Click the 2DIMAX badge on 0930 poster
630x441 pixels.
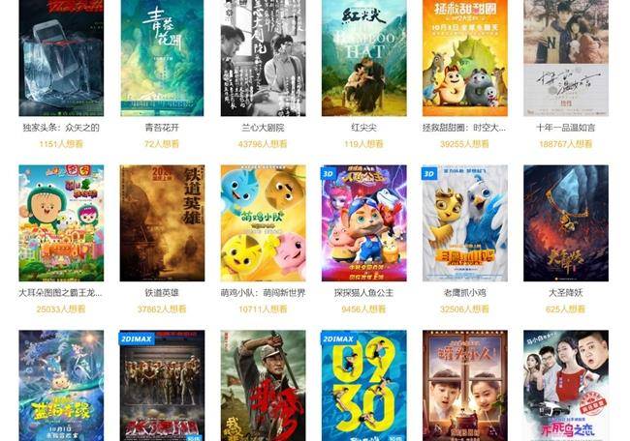pos(338,338)
